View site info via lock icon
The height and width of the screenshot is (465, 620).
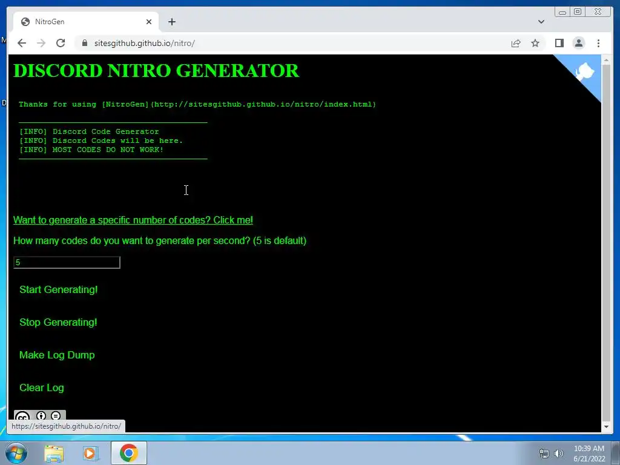(85, 43)
